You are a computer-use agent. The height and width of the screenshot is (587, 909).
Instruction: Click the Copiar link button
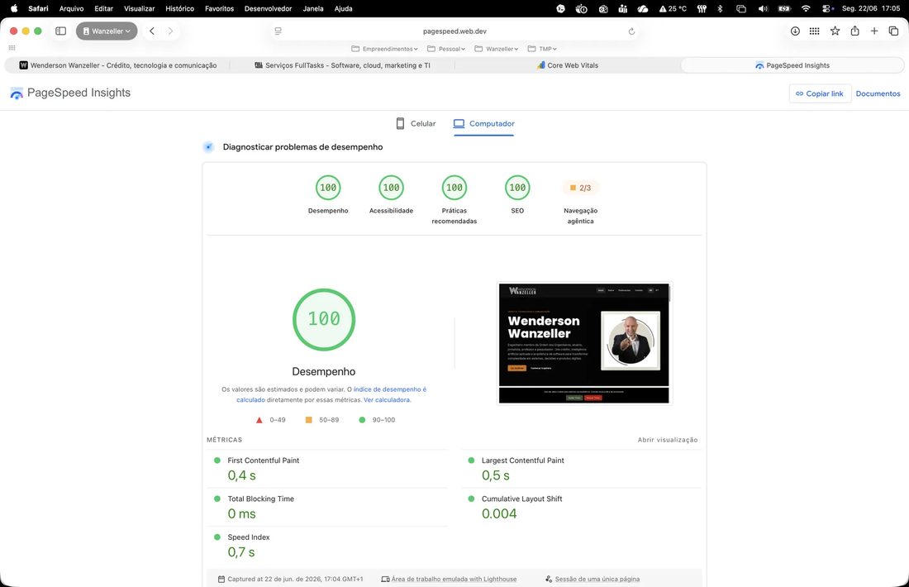pyautogui.click(x=820, y=93)
